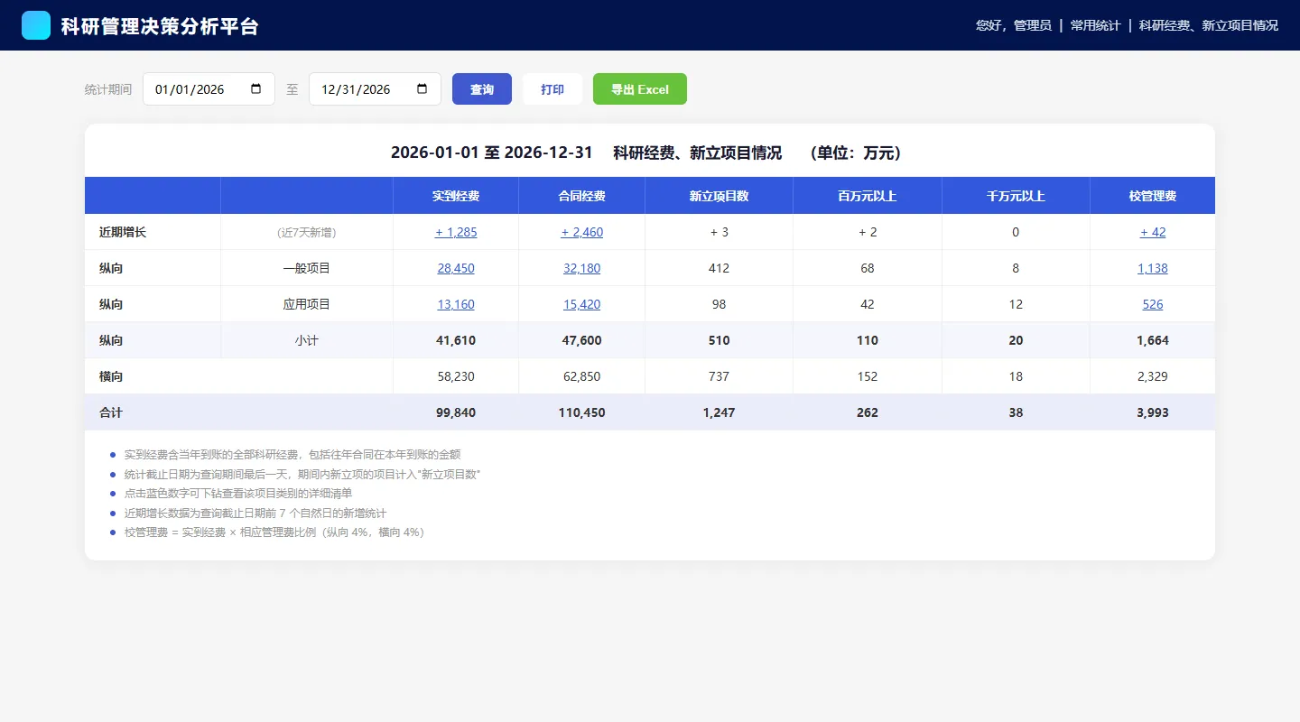Drill into 15,420 合同经费 for 应用项目

click(x=582, y=304)
